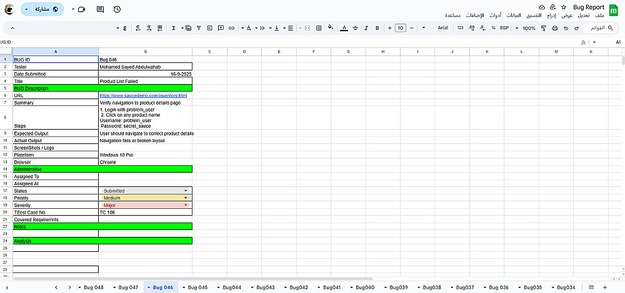
Task: Open the comments panel icon
Action: click(100, 9)
